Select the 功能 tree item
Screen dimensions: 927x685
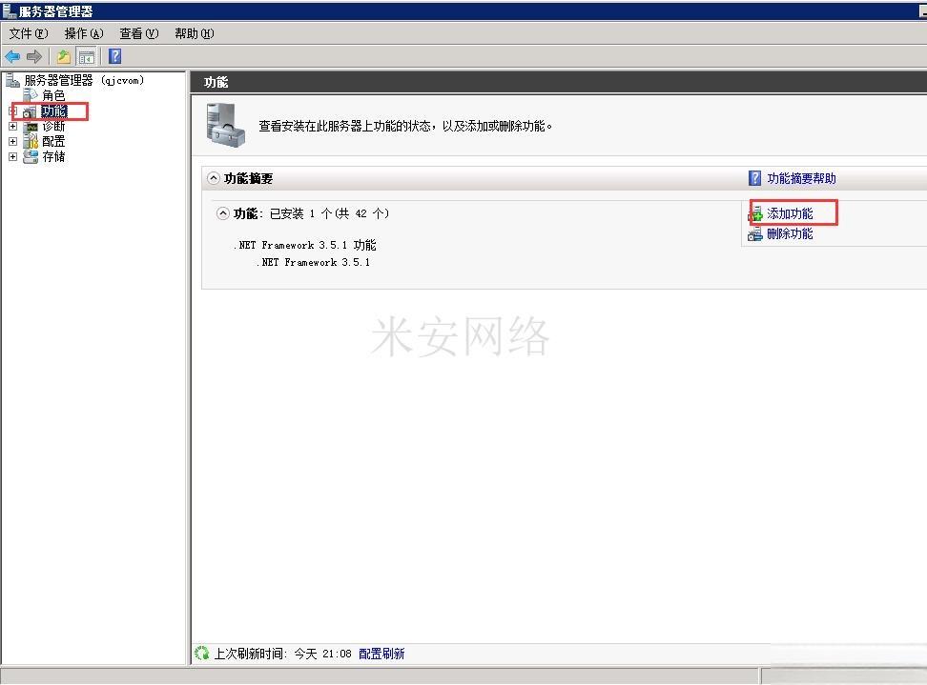pyautogui.click(x=53, y=111)
